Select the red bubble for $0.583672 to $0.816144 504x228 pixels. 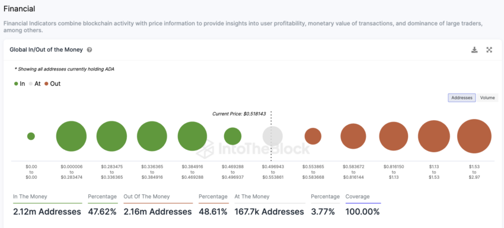coord(353,136)
